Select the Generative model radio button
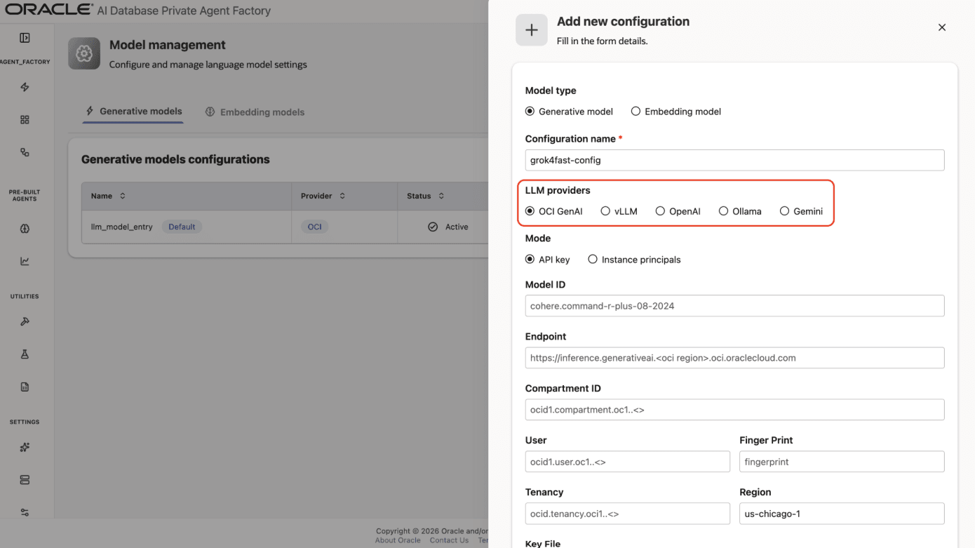975x548 pixels. [530, 112]
